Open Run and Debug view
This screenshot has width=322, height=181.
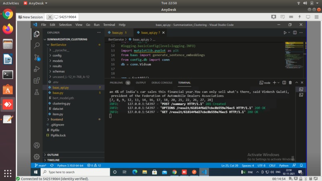(37, 69)
